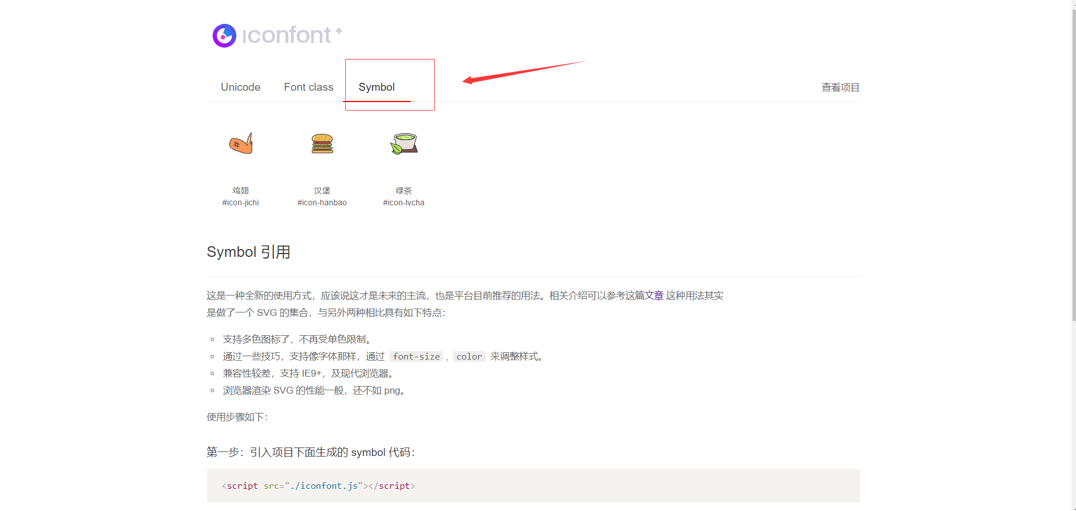
Task: Click the #icon-lvcha code label
Action: point(404,202)
